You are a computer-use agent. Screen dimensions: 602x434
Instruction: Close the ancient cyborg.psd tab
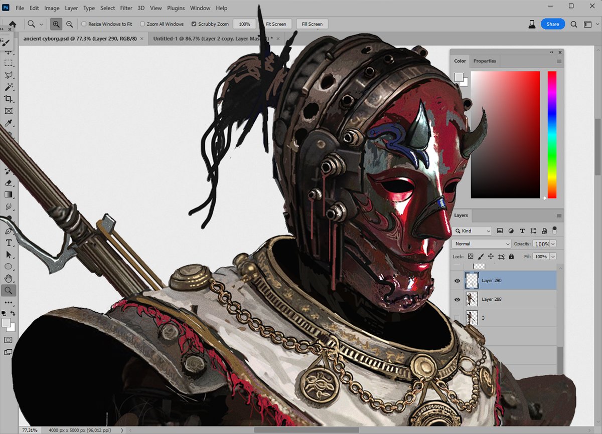pos(141,38)
